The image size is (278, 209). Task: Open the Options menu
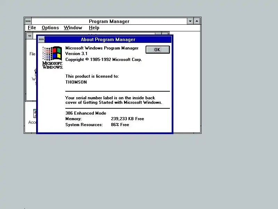tap(50, 28)
